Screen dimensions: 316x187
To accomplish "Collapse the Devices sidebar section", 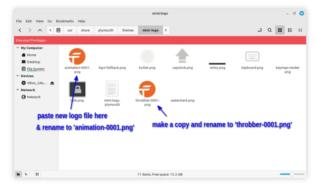I will 18,76.
